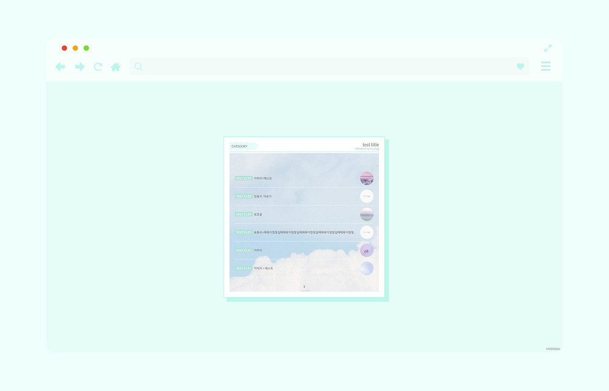
Task: Go forward with the right arrow icon
Action: [80, 67]
